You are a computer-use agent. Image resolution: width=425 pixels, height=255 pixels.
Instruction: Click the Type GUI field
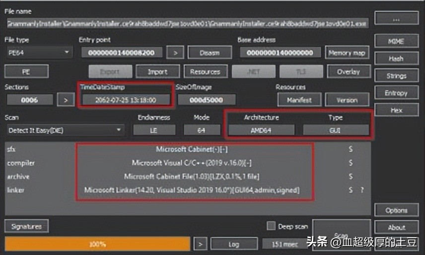coord(336,130)
